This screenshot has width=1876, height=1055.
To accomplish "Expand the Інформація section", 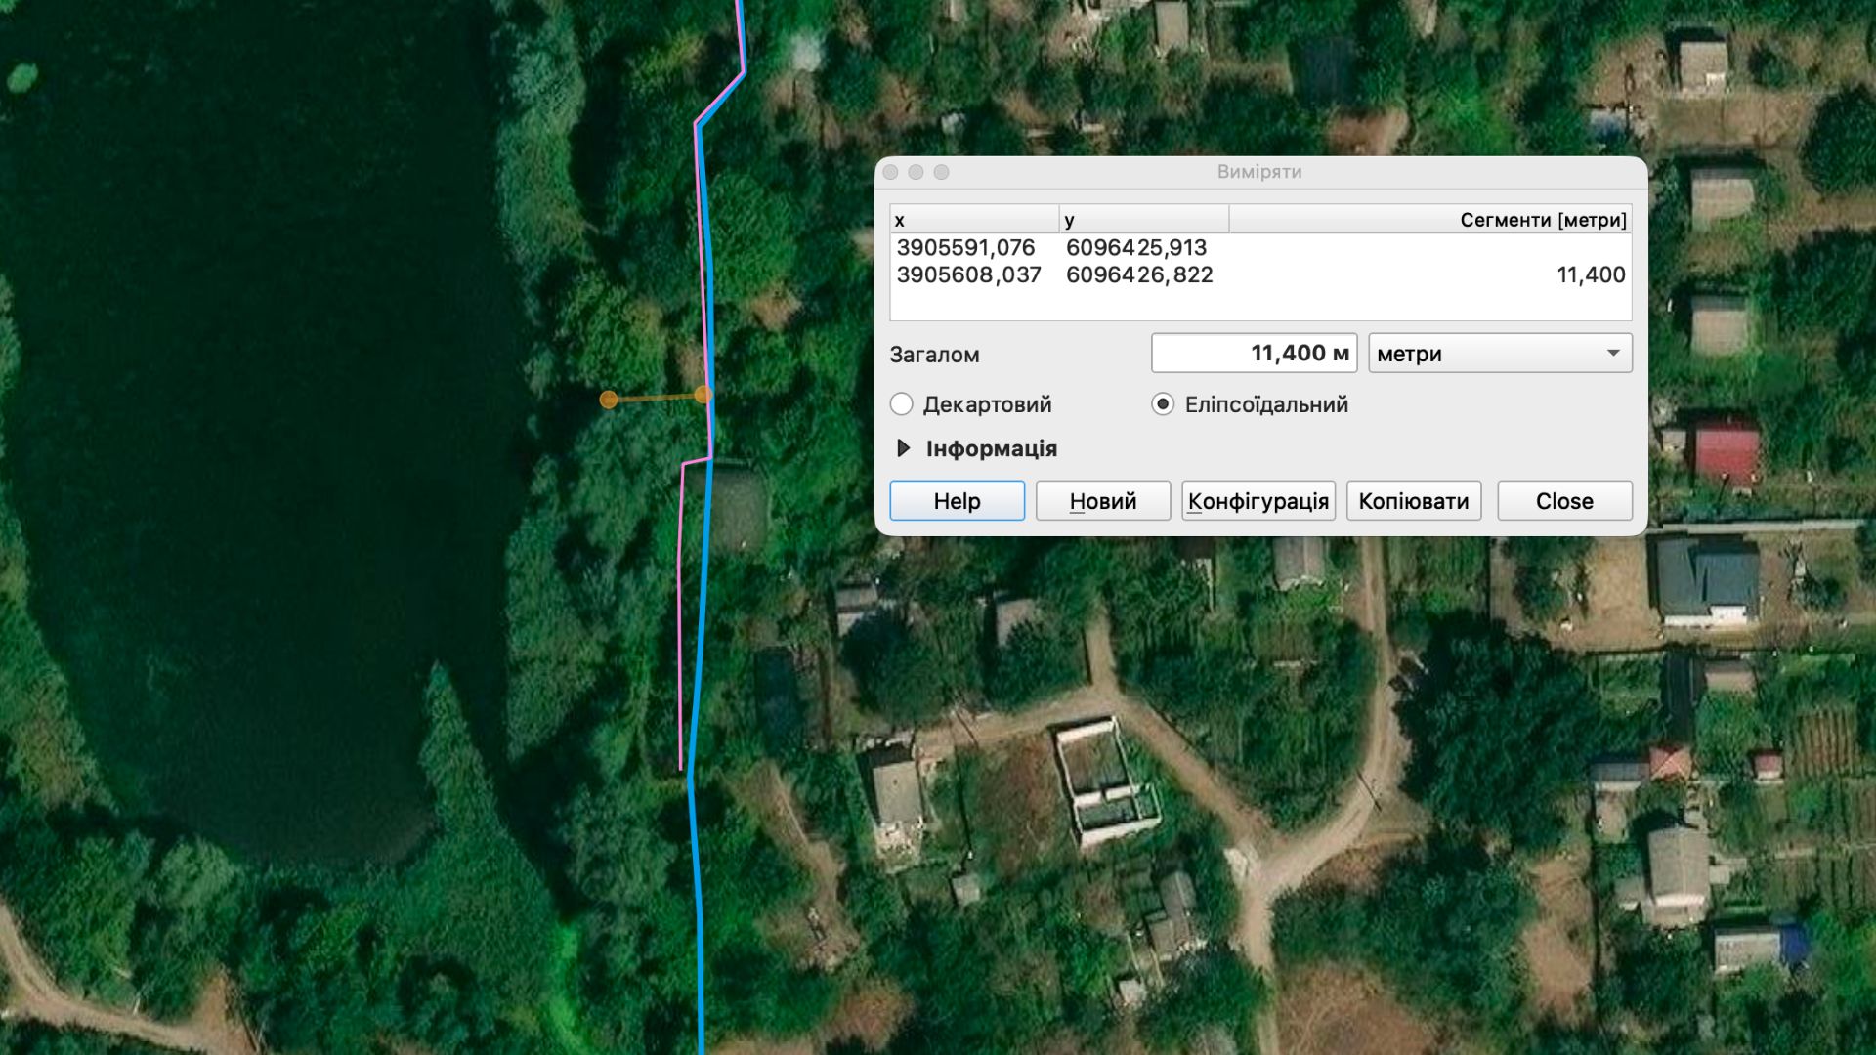I will coord(904,448).
